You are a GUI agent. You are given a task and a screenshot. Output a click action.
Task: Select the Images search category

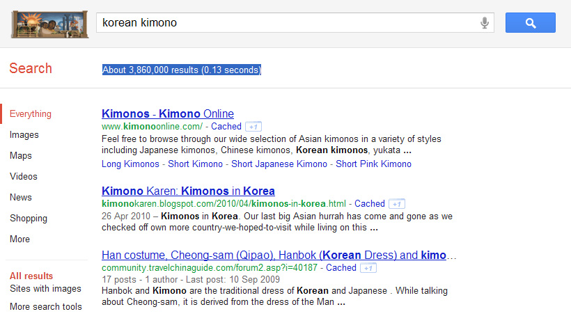tap(24, 135)
